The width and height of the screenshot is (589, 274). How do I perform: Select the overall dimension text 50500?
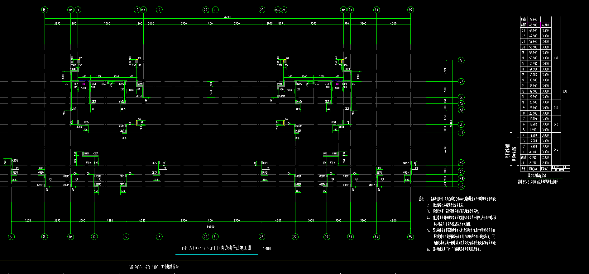click(x=211, y=226)
